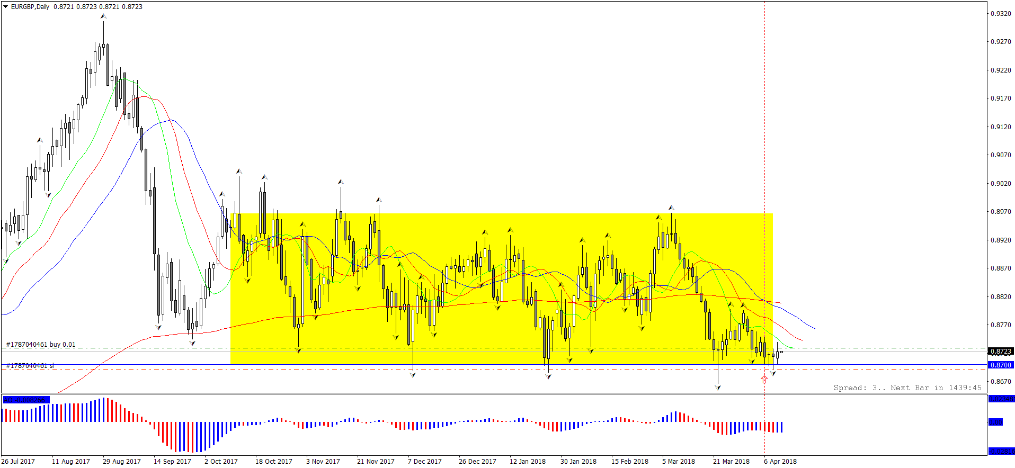Click the 0.8820 price scale label
Viewport: 1015px width, 468px height.
(1001, 297)
